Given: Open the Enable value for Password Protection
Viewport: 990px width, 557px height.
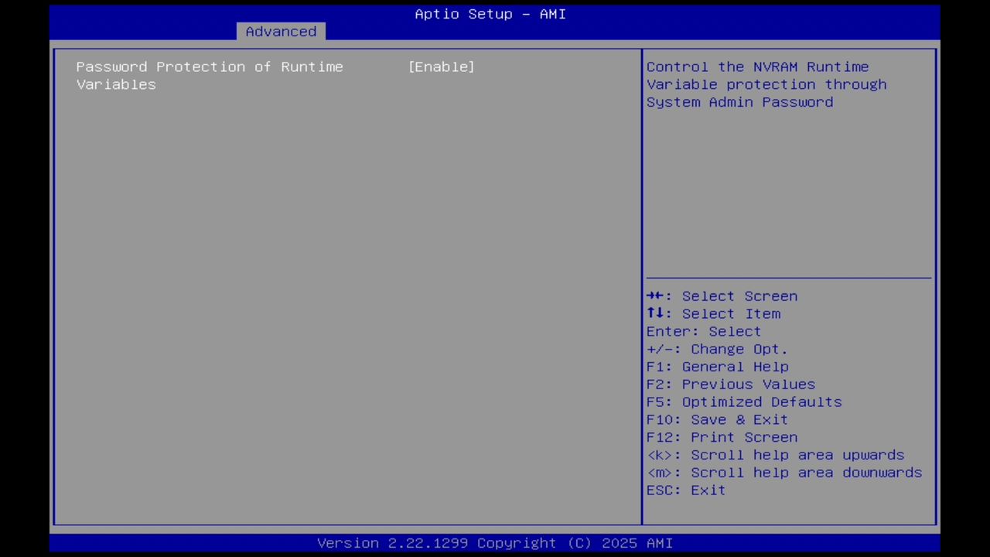Looking at the screenshot, I should [441, 67].
